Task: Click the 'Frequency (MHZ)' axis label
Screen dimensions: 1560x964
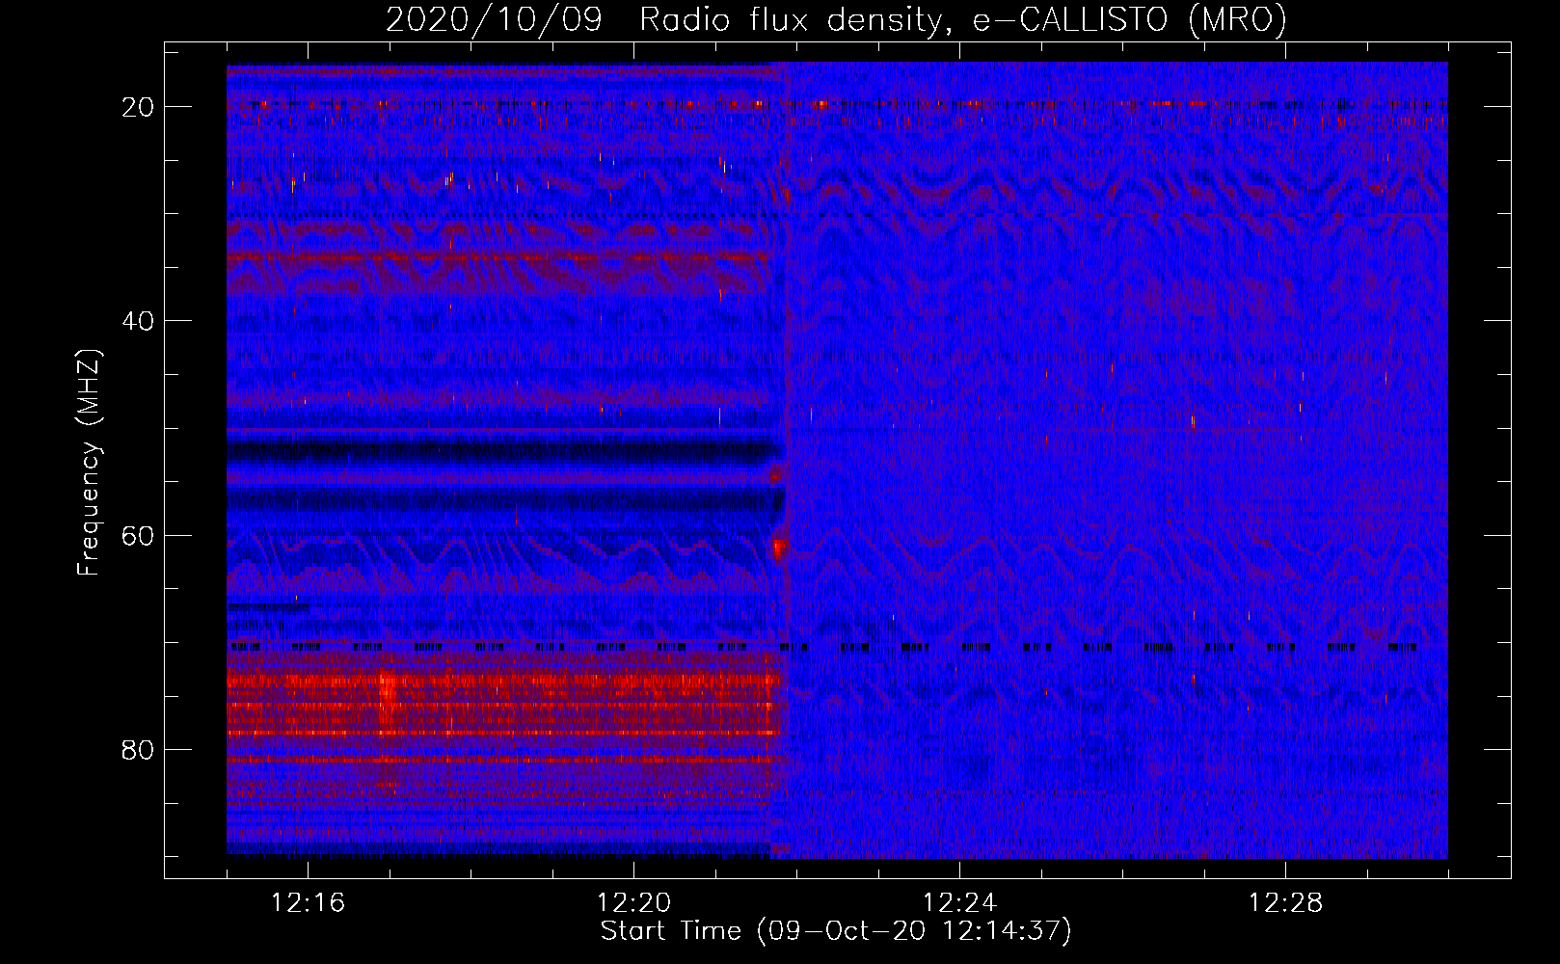Action: point(89,463)
